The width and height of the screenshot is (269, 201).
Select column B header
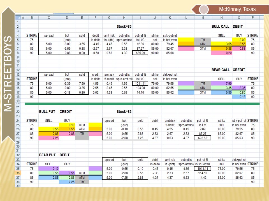click(32, 18)
